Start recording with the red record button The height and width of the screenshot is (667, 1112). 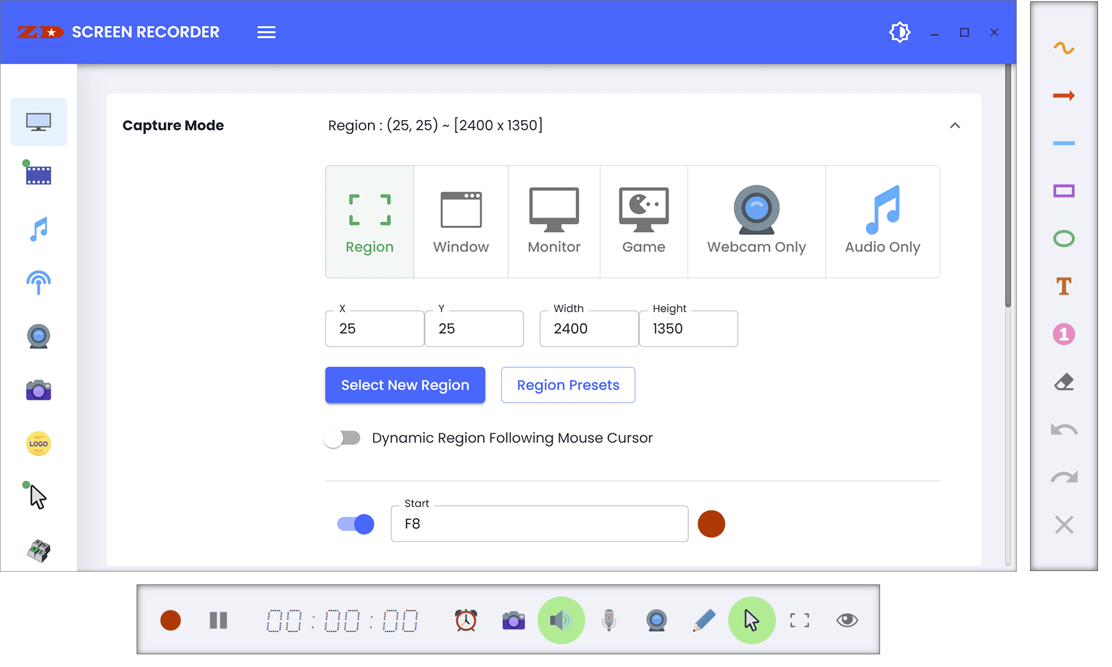tap(170, 620)
